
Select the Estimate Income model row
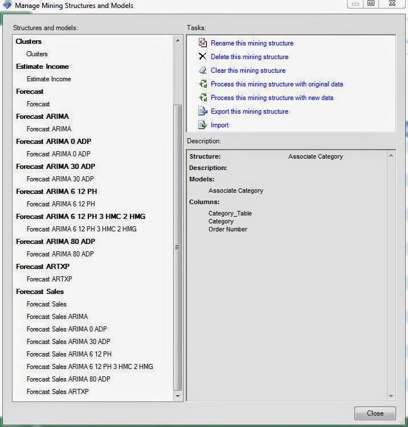(49, 79)
